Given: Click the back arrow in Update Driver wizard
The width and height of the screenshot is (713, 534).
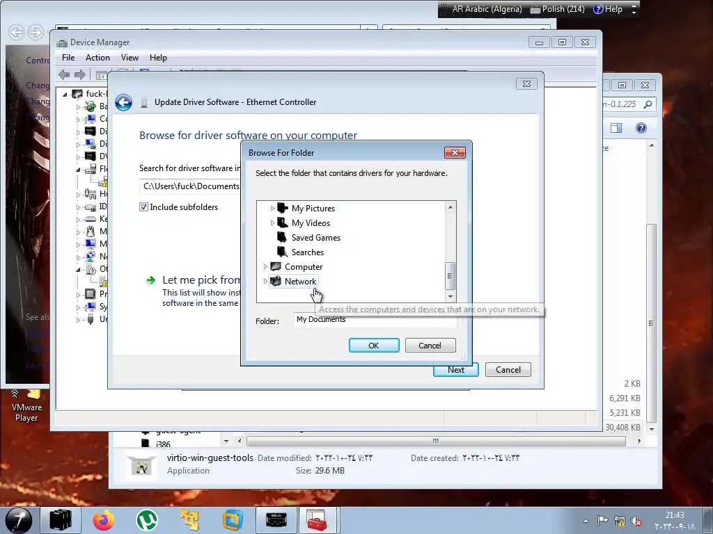Looking at the screenshot, I should [123, 103].
